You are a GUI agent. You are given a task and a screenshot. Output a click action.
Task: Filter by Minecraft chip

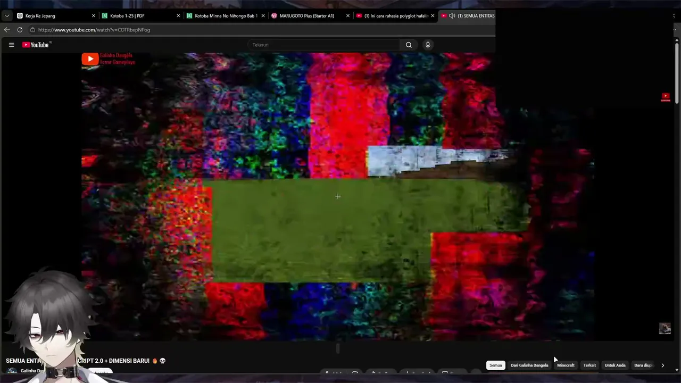coord(566,365)
